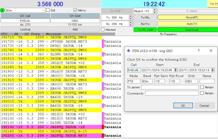Click the TX 15 indicator
218x139 pixels.
click(213, 4)
